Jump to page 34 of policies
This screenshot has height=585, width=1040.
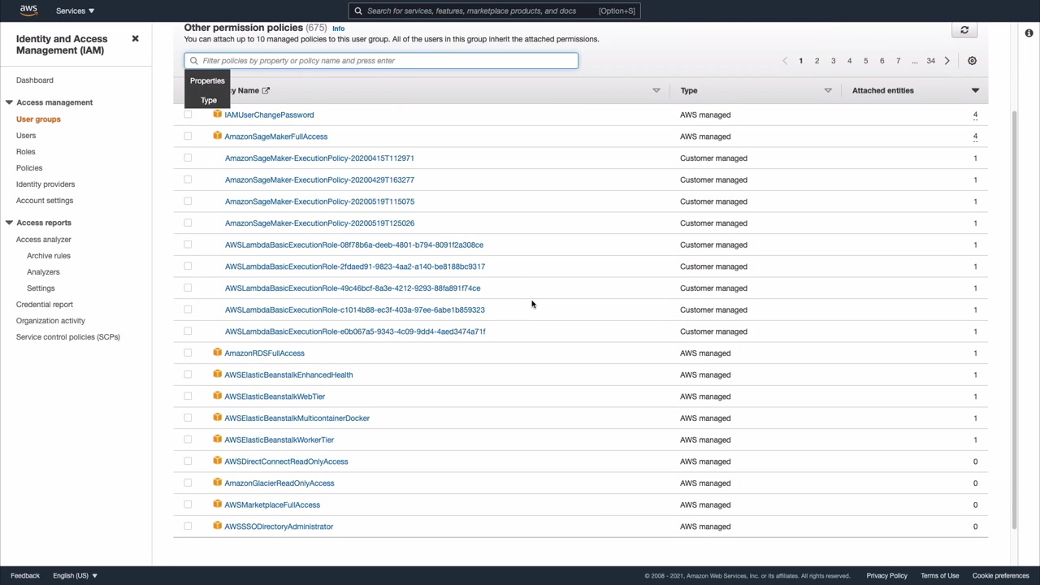click(x=930, y=61)
